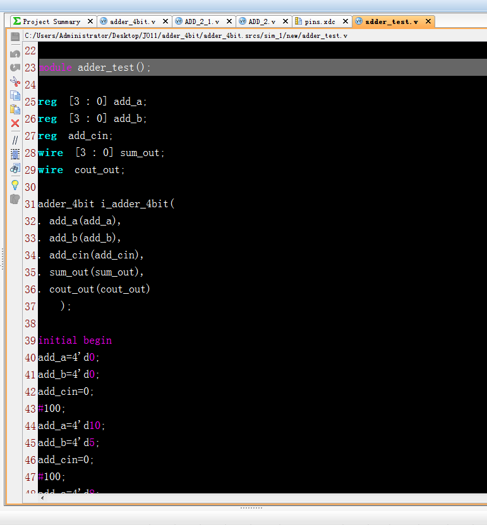This screenshot has width=487, height=525.
Task: Click the Redo icon in editor sidebar
Action: [15, 68]
